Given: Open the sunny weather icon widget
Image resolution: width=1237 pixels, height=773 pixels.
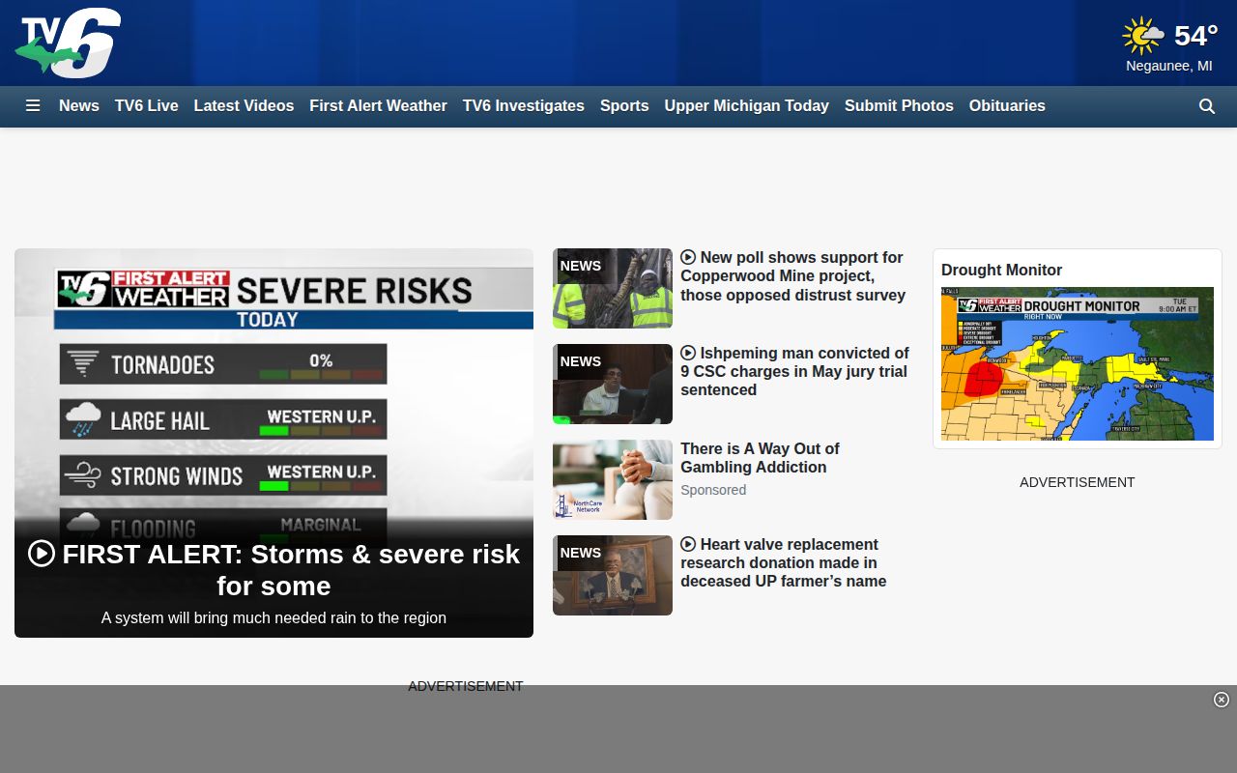Looking at the screenshot, I should pos(1143,37).
